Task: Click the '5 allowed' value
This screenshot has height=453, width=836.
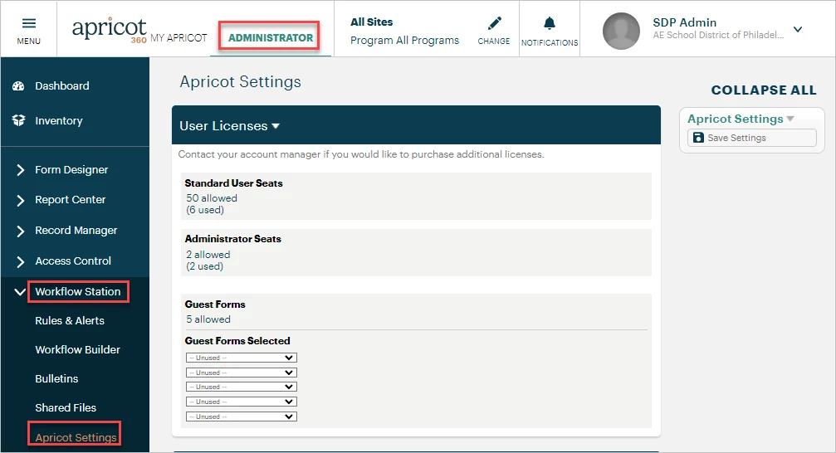Action: (x=208, y=319)
